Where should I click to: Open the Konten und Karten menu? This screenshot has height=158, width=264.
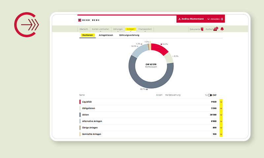point(100,29)
